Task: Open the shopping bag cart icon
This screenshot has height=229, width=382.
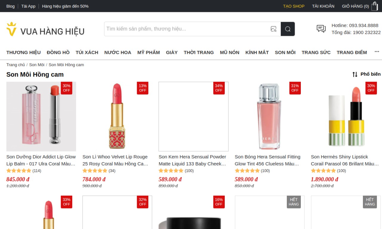Action: point(375,6)
